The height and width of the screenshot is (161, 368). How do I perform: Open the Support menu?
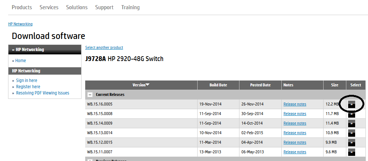104,7
